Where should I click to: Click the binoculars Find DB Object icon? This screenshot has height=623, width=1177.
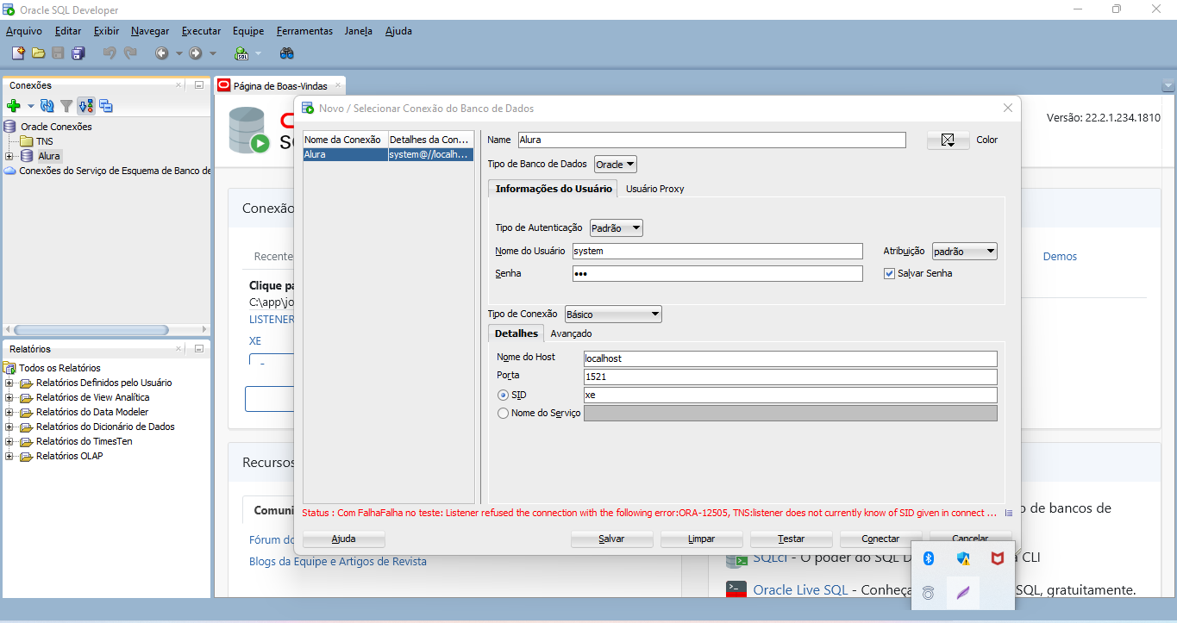(x=287, y=53)
